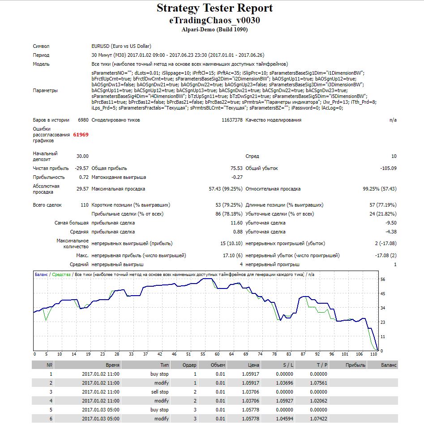This screenshot has height=424, width=424.
Task: Click the green 'Средства' legend label
Action: pyautogui.click(x=61, y=275)
